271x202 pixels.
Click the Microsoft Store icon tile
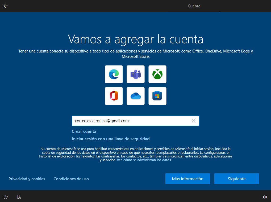(157, 96)
